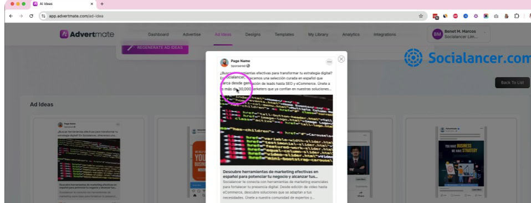Close the ad preview popup
The width and height of the screenshot is (531, 203).
[341, 59]
